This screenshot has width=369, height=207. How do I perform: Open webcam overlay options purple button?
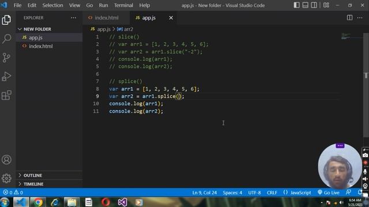pyautogui.click(x=340, y=145)
